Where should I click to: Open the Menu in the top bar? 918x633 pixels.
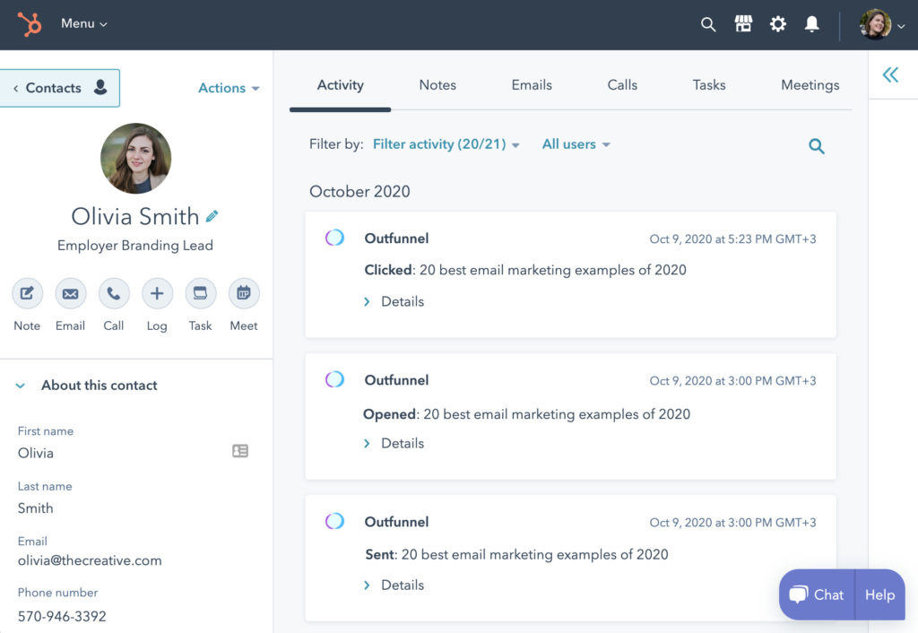(83, 24)
